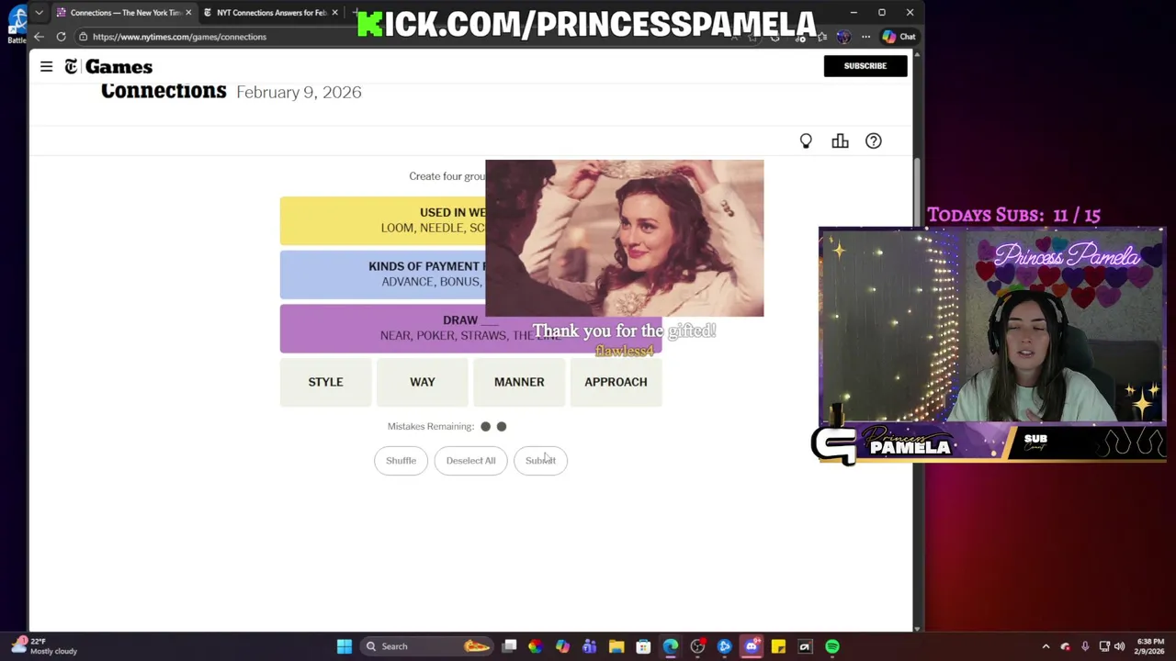Open the hint lightbulb icon
This screenshot has width=1176, height=661.
coord(806,141)
